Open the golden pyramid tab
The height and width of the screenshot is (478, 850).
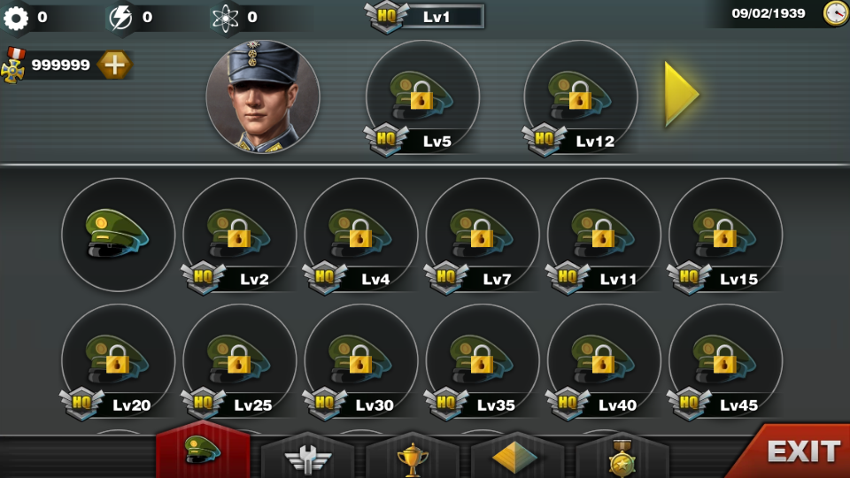coord(517,457)
